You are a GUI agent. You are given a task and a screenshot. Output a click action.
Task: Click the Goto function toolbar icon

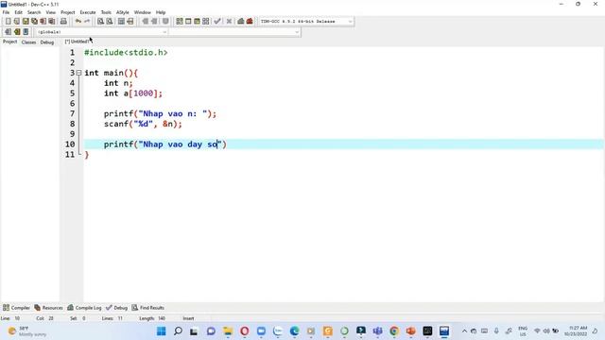[x=121, y=21]
